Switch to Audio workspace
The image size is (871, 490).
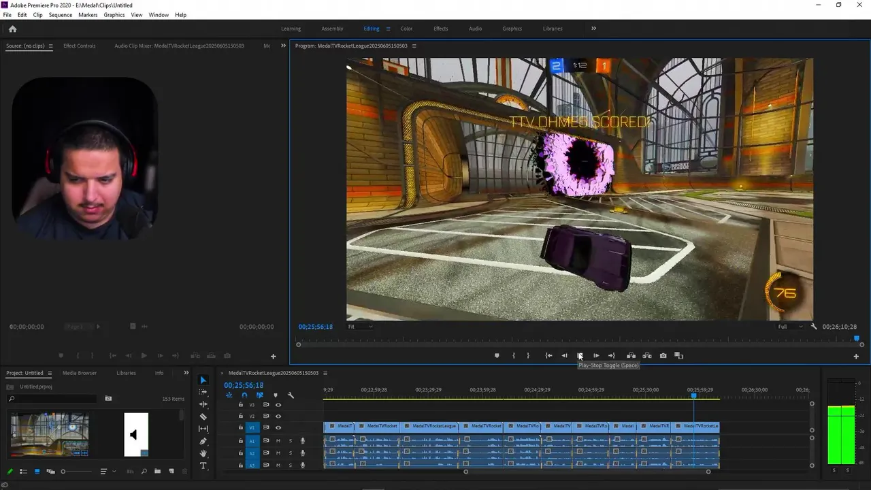[475, 29]
